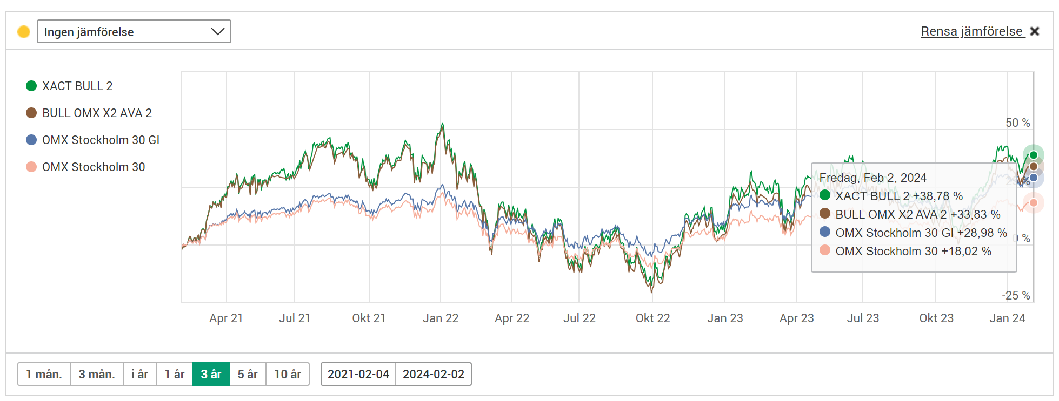1059x401 pixels.
Task: Click the X icon beside Rensa jämförelse
Action: [1035, 31]
